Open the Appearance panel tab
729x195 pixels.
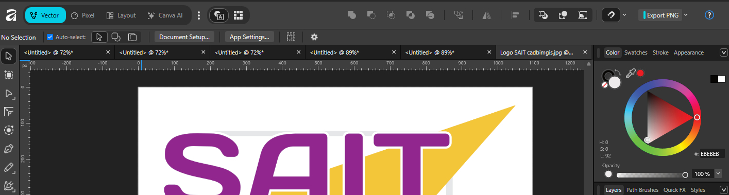[x=689, y=52]
